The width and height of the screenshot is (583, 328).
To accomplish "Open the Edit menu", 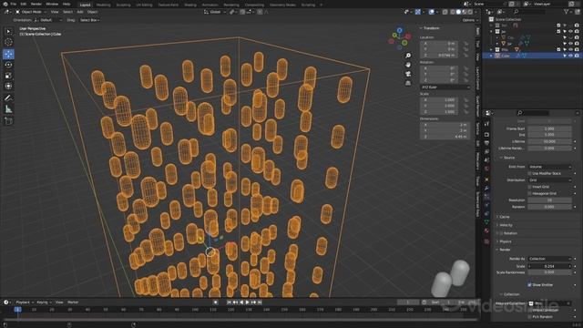I will (24, 4).
